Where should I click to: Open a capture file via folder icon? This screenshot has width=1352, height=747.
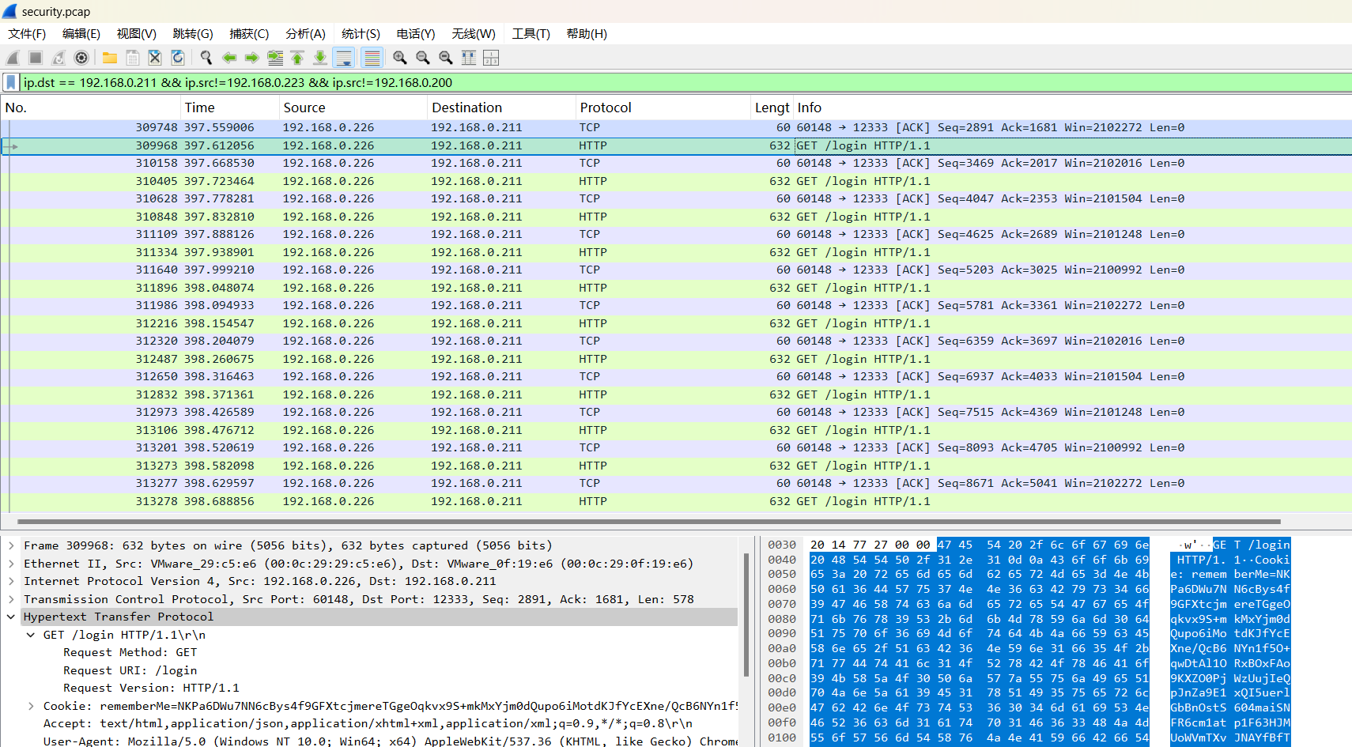point(110,58)
